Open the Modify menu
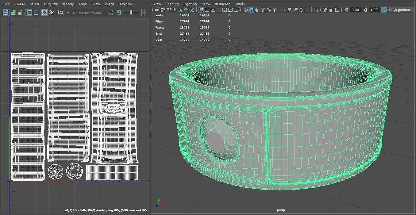 [68, 4]
